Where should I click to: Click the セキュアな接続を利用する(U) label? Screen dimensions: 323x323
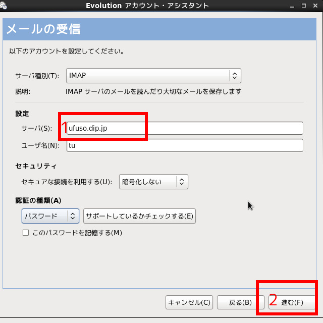67,182
